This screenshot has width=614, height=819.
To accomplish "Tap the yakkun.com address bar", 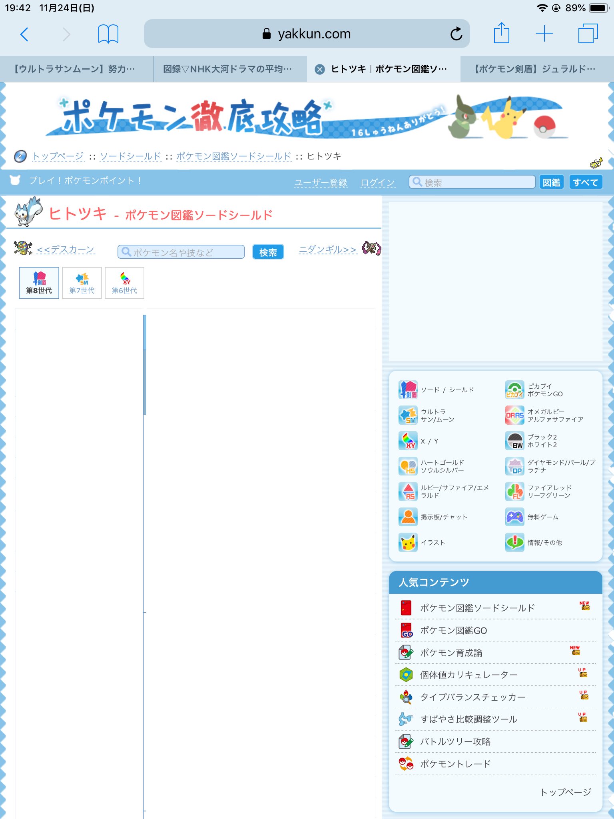I will tap(307, 34).
